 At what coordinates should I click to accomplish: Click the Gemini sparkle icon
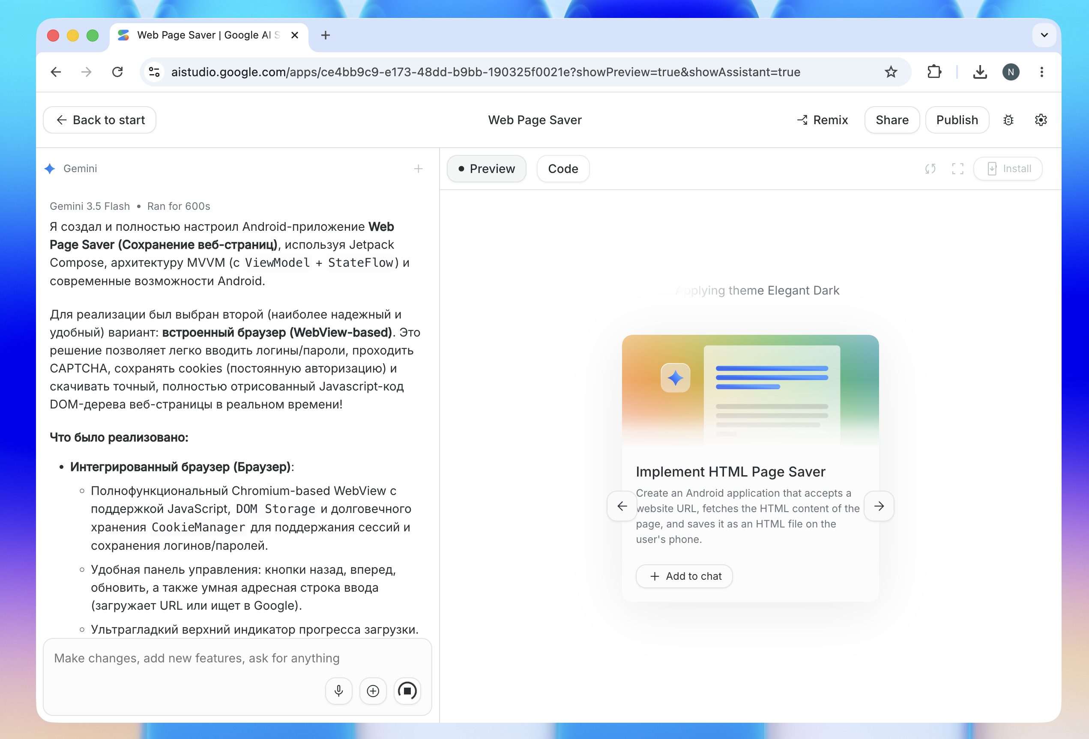tap(50, 169)
